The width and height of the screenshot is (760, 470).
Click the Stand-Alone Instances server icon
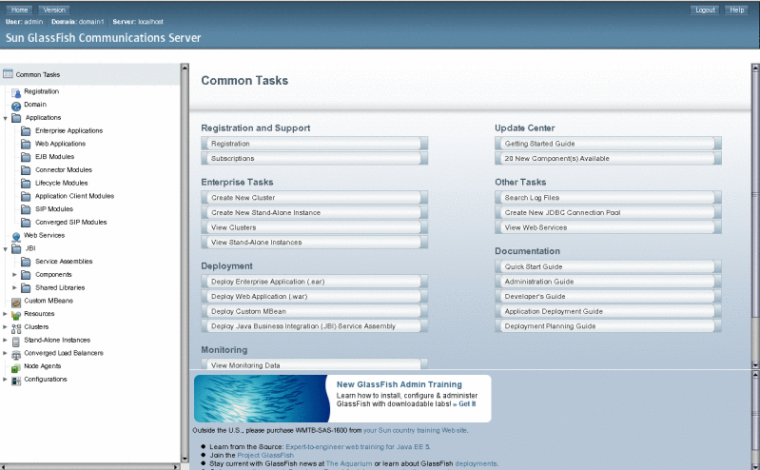pos(16,341)
